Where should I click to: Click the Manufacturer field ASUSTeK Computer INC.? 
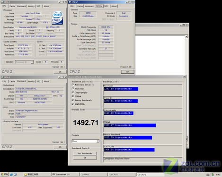tap(39, 89)
